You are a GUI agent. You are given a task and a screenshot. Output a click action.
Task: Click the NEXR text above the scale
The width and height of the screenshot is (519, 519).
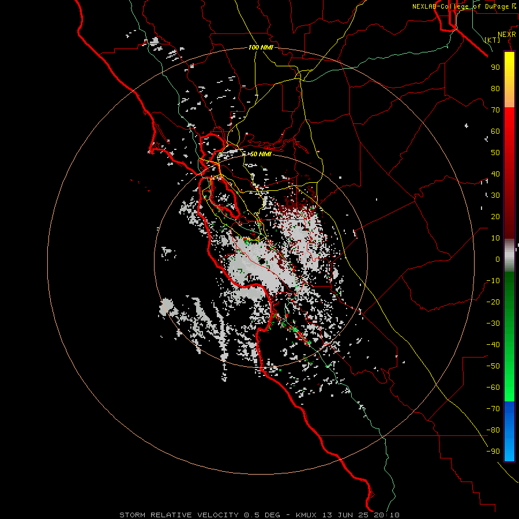pos(507,35)
